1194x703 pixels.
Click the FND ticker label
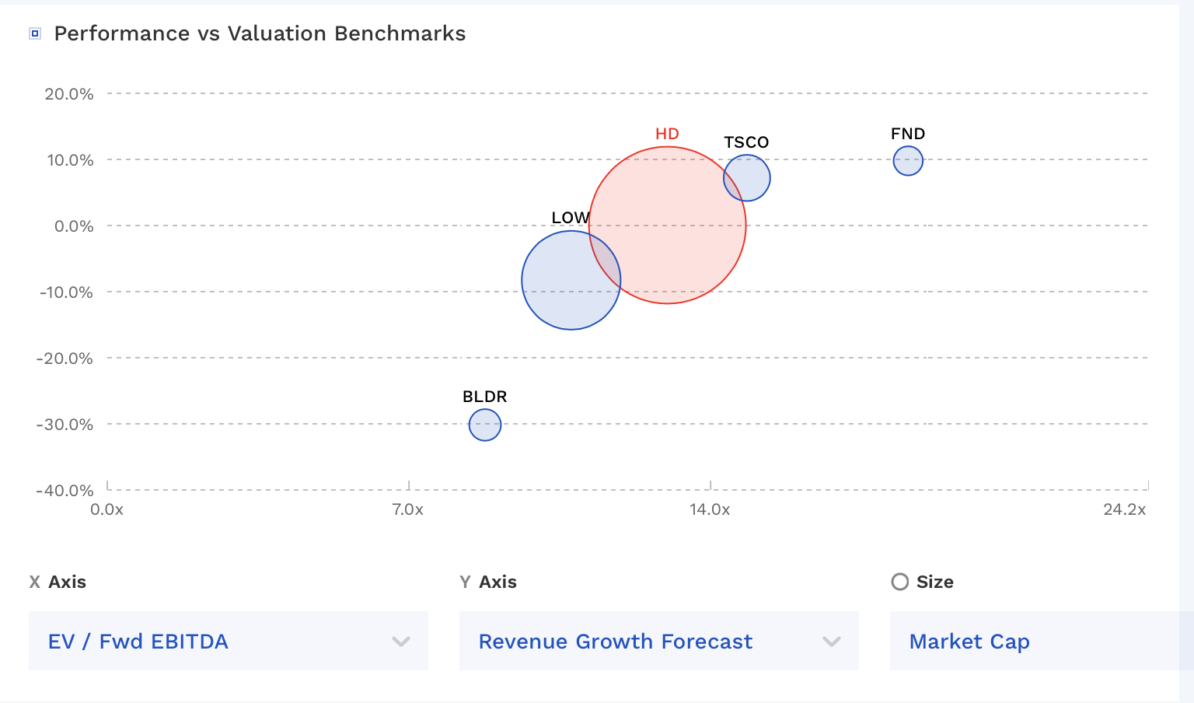coord(908,134)
